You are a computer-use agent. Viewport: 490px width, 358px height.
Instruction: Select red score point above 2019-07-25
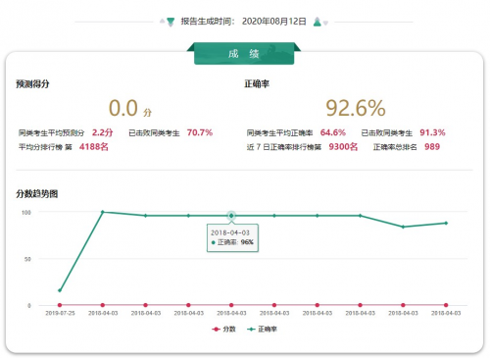click(60, 305)
